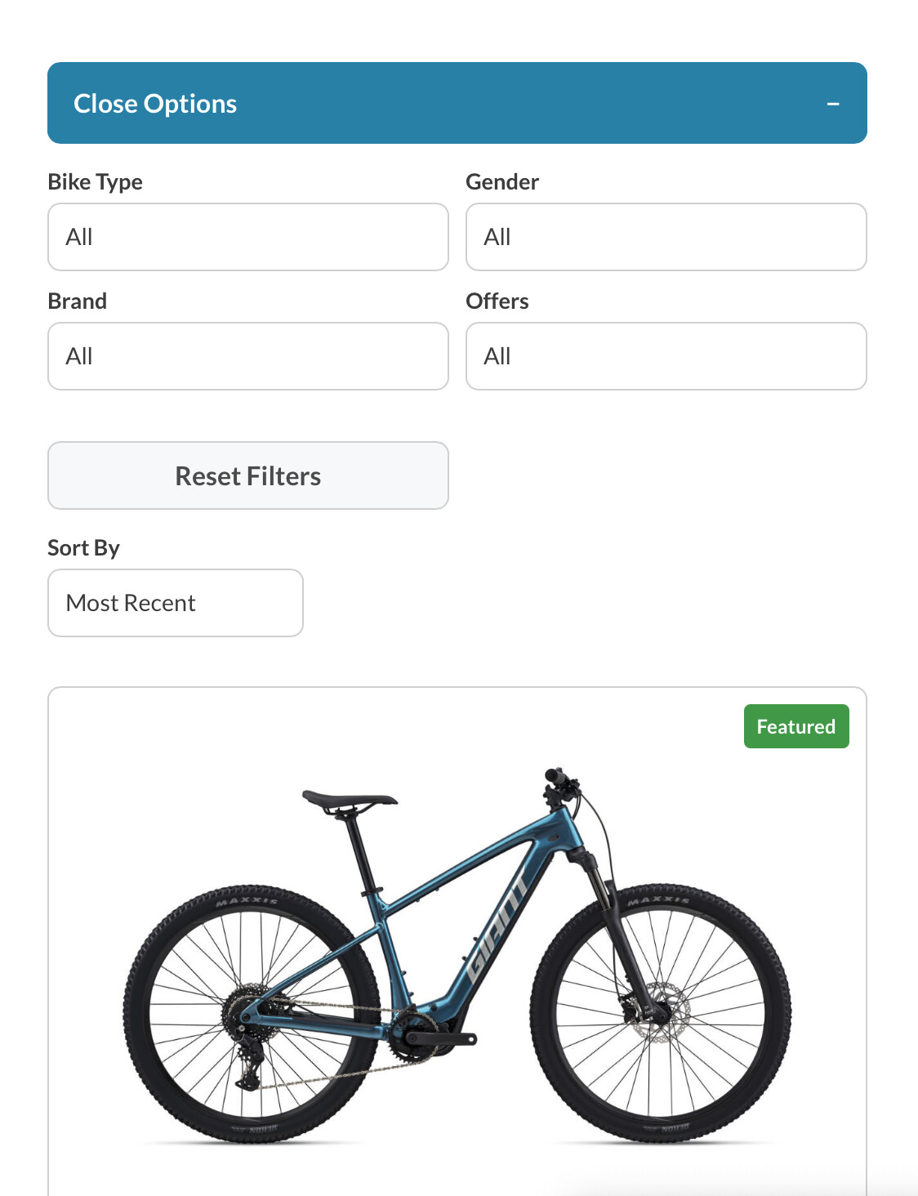Open the Bike Type dropdown
Image resolution: width=918 pixels, height=1196 pixels.
pos(248,237)
